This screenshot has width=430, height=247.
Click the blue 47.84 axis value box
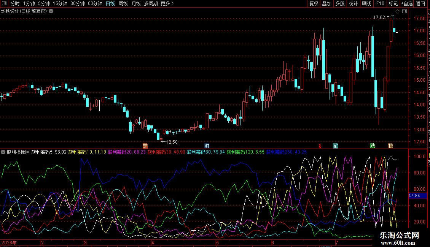(x=418, y=196)
